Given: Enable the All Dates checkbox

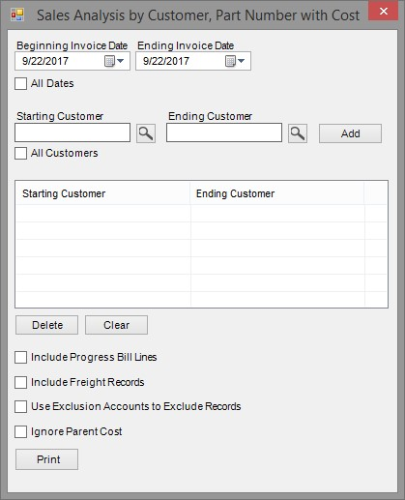Looking at the screenshot, I should [x=20, y=84].
